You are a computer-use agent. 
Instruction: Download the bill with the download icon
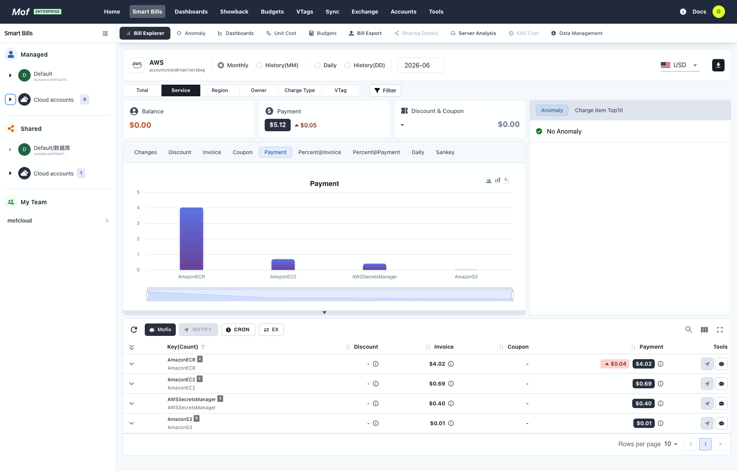coord(718,65)
